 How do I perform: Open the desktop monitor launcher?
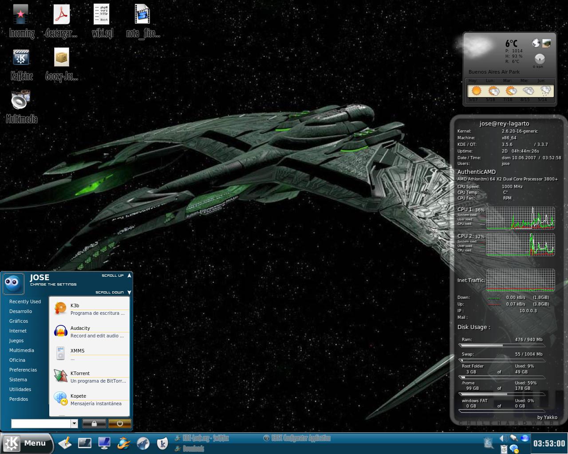click(x=104, y=443)
